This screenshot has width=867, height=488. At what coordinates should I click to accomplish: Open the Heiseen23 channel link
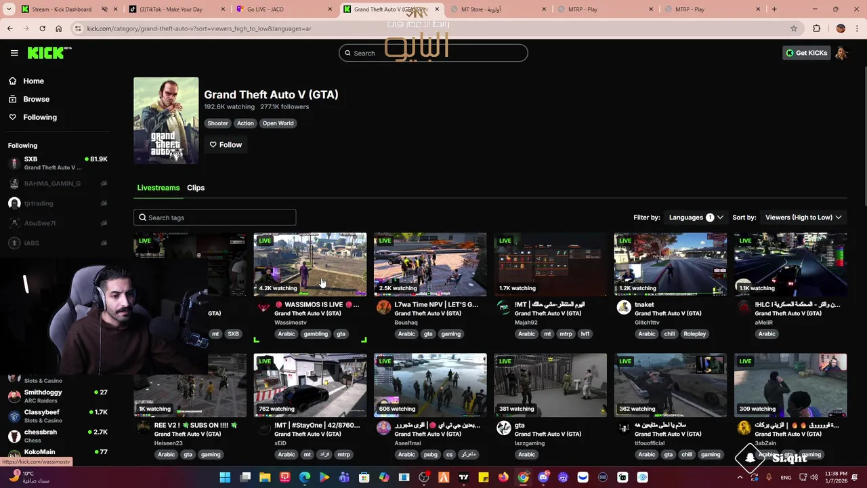pos(168,443)
